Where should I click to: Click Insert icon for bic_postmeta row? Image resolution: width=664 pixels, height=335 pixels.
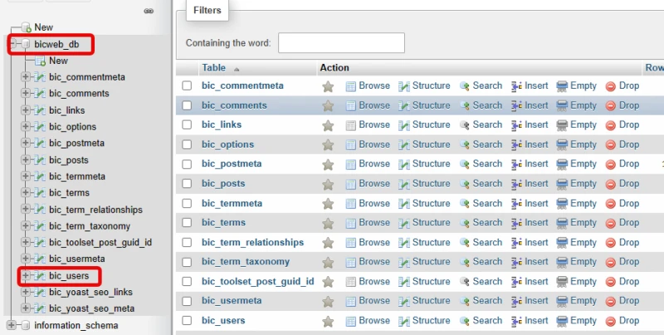point(516,164)
